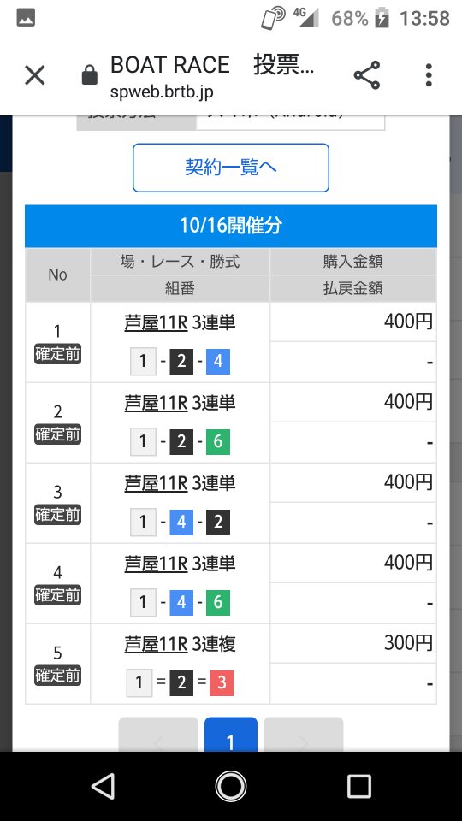Tap the Android home circle button
Screen dimensions: 462x821
tap(230, 786)
